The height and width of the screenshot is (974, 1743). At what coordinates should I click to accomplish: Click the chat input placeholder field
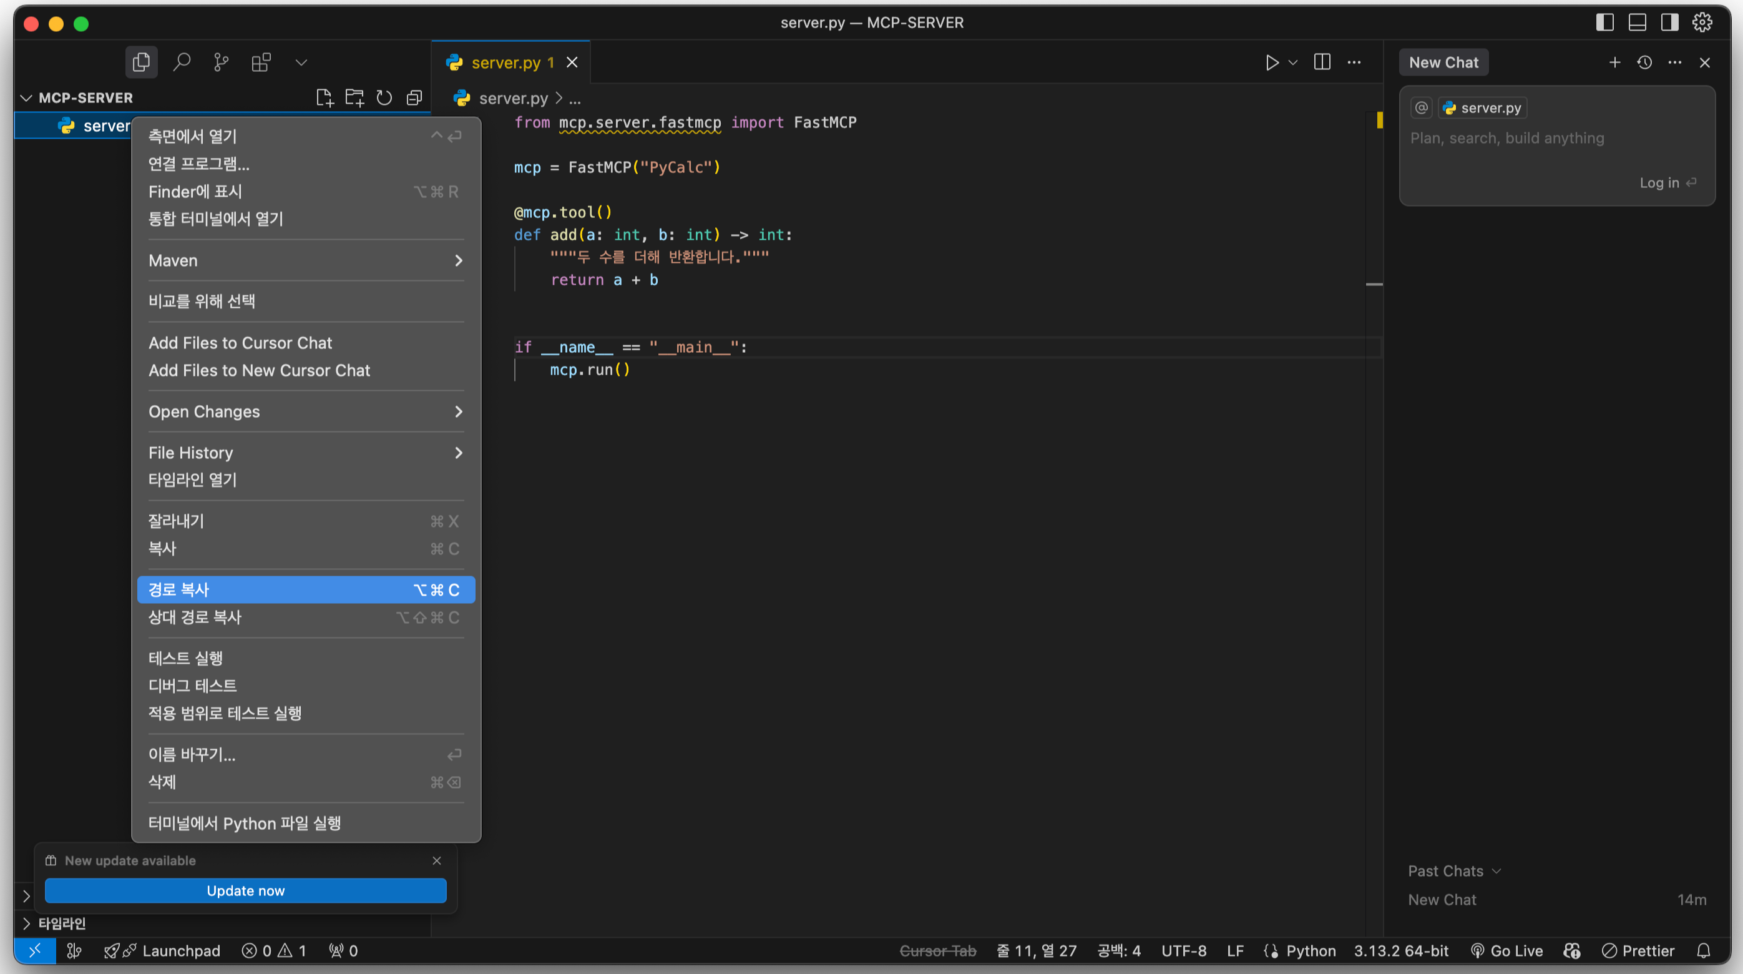tap(1507, 138)
